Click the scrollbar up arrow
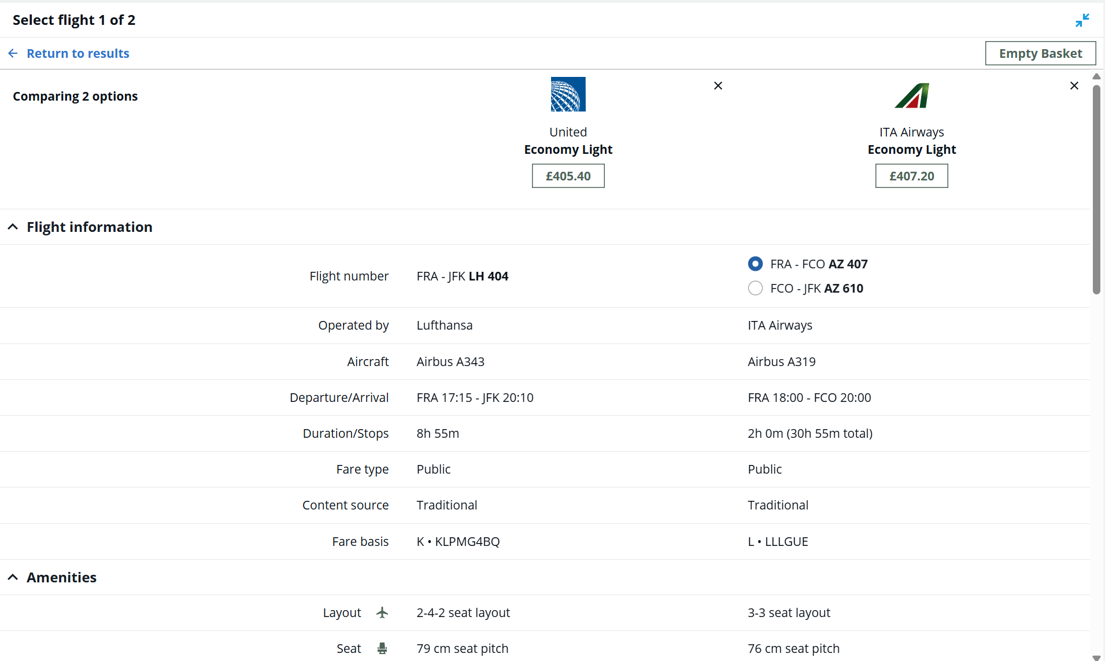The width and height of the screenshot is (1105, 661). pos(1096,76)
